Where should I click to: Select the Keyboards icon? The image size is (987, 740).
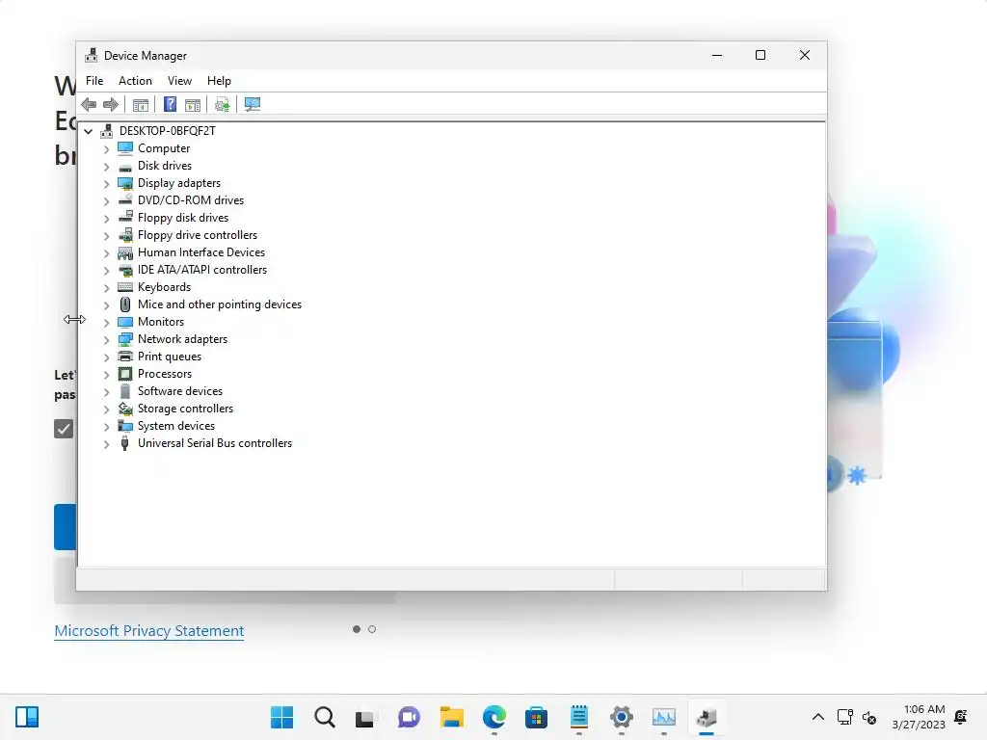pyautogui.click(x=125, y=287)
